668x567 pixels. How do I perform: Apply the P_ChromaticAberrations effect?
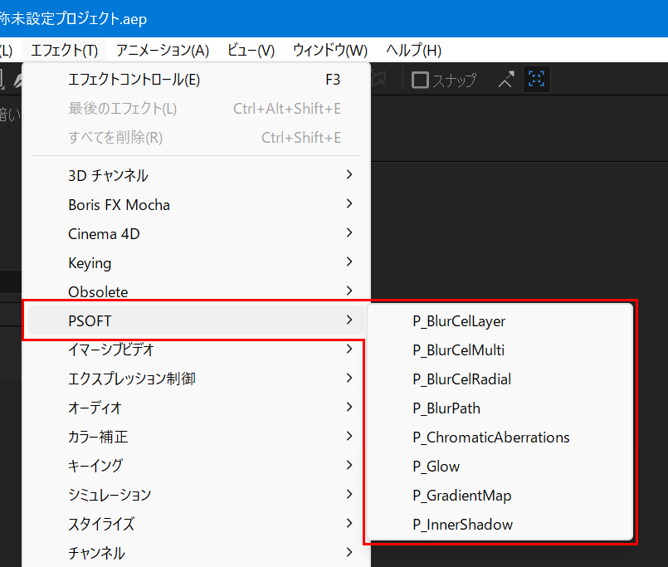500,437
